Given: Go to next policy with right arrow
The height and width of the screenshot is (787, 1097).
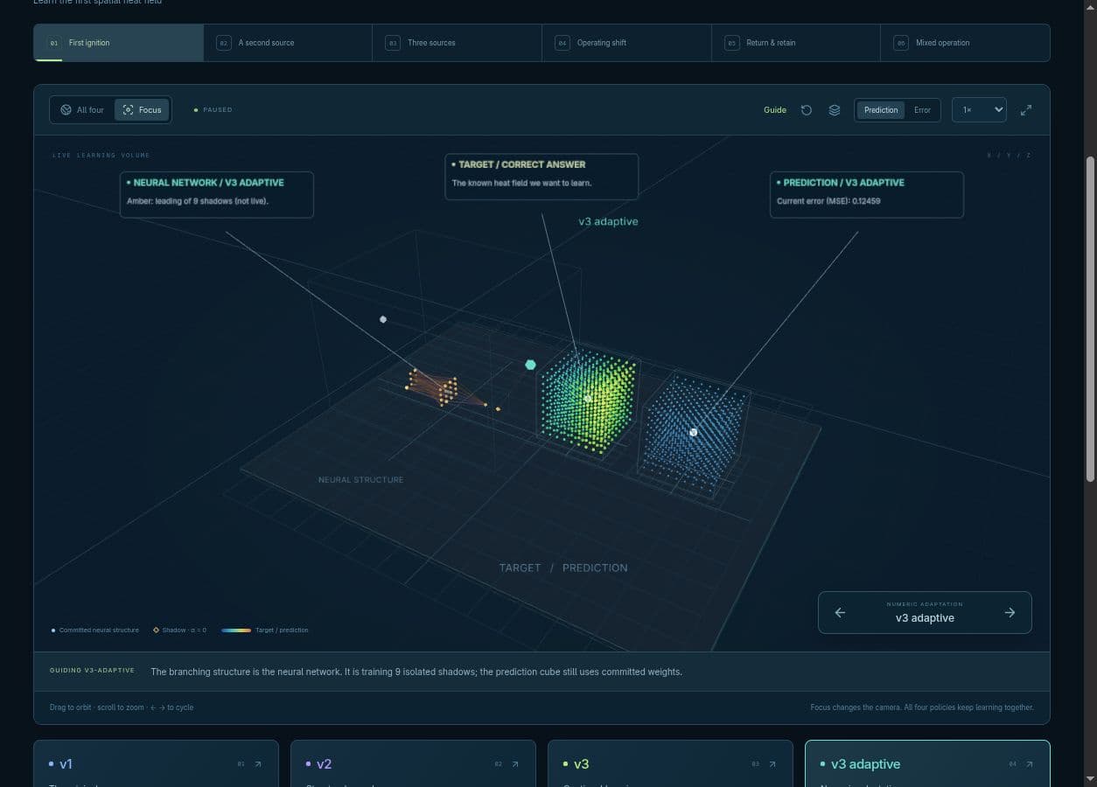Looking at the screenshot, I should tap(1010, 612).
